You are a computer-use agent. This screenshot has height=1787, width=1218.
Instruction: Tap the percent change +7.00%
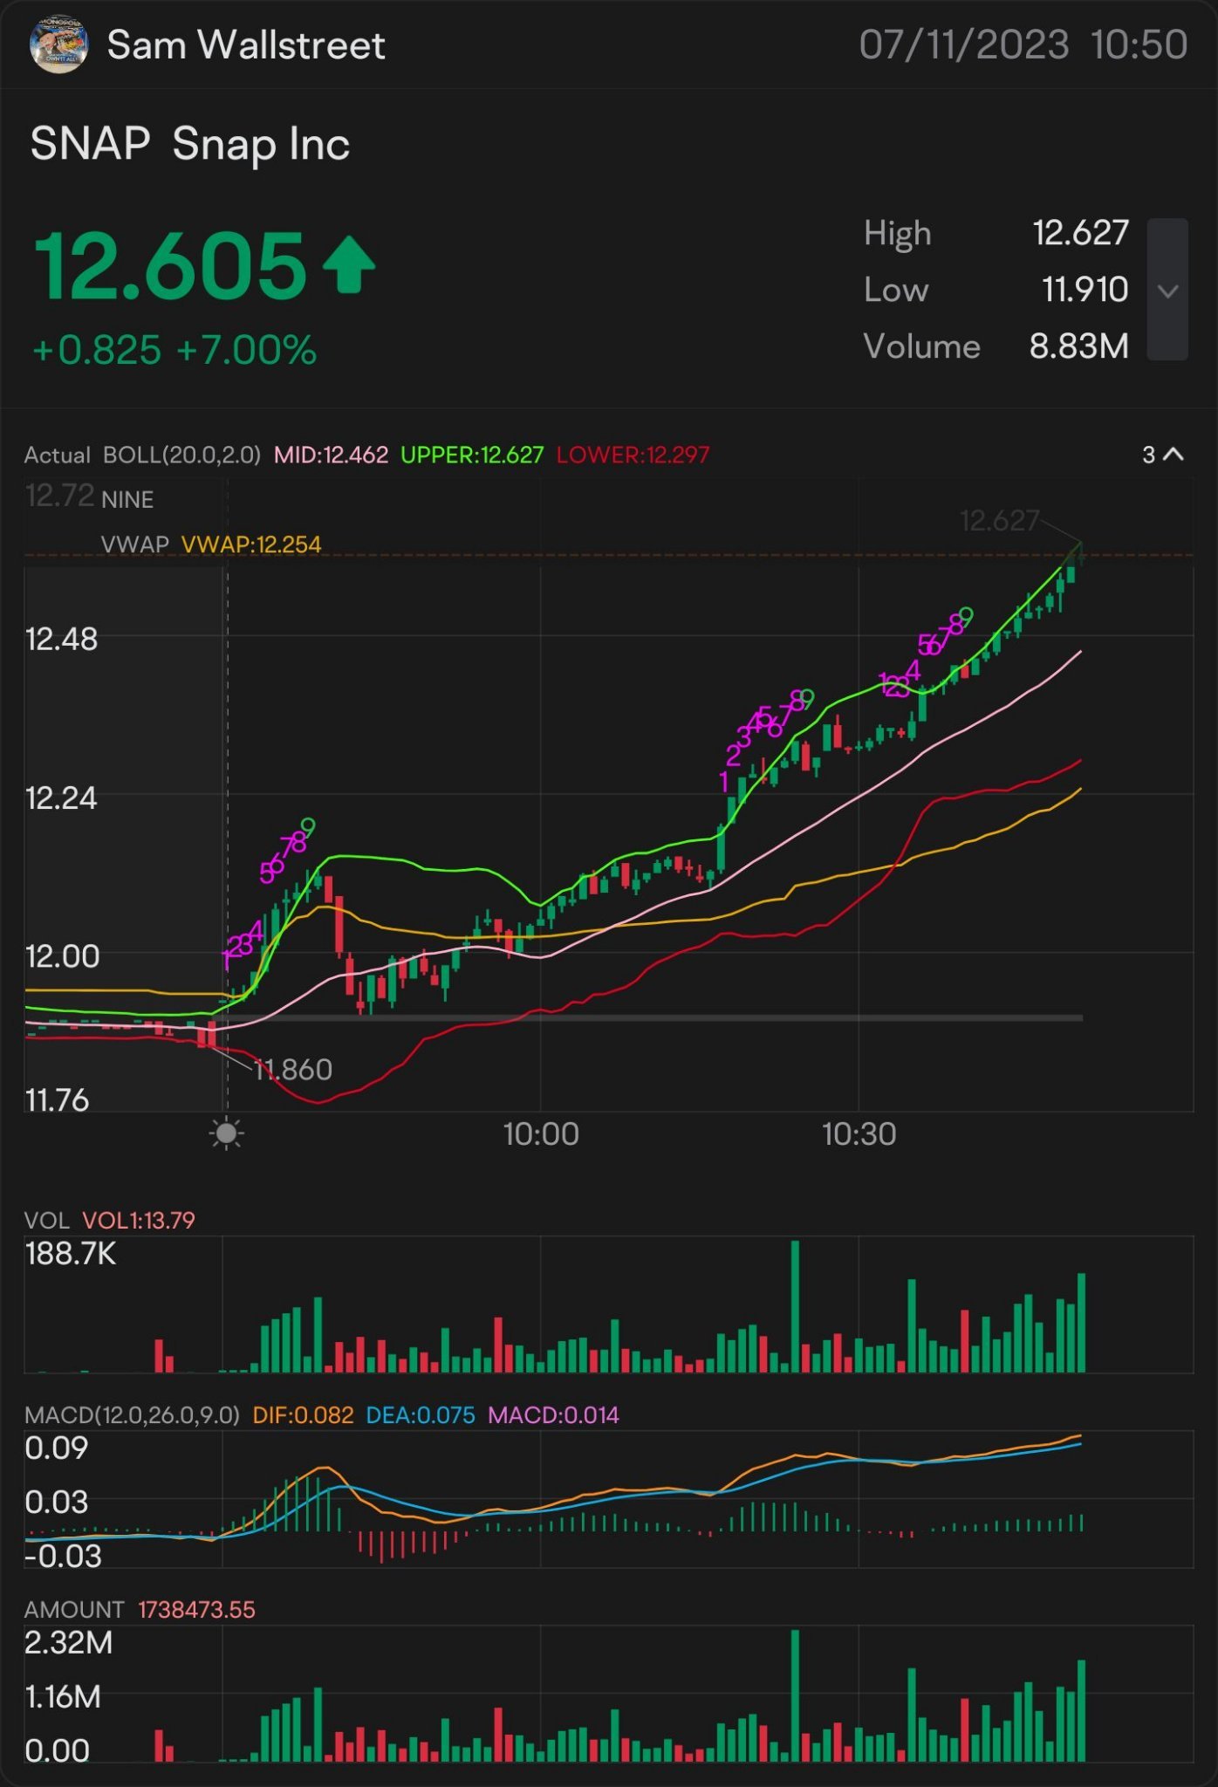click(246, 351)
